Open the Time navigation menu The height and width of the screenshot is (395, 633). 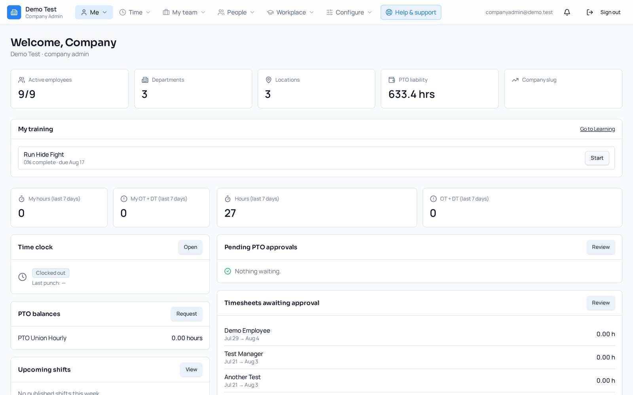(135, 12)
